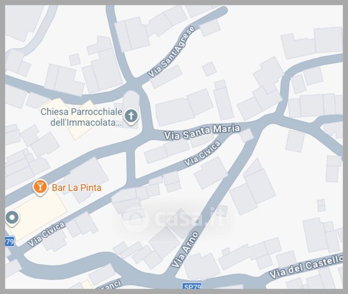Open Bar La Pinta place label
Image resolution: width=348 pixels, height=294 pixels.
click(x=76, y=188)
